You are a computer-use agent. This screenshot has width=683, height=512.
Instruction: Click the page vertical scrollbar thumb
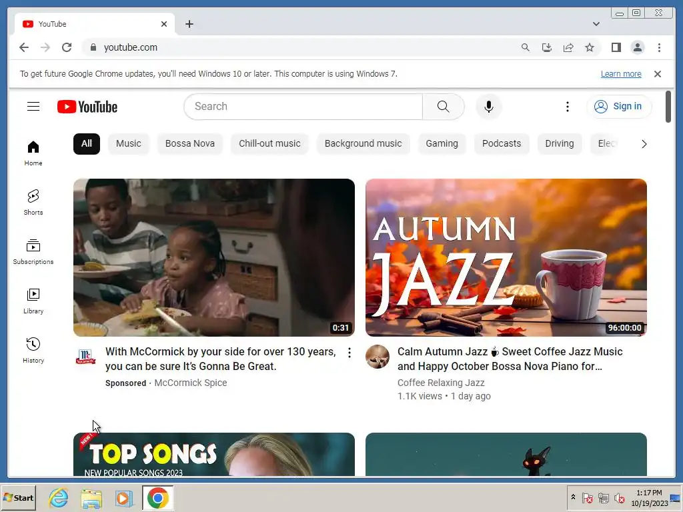(x=668, y=107)
